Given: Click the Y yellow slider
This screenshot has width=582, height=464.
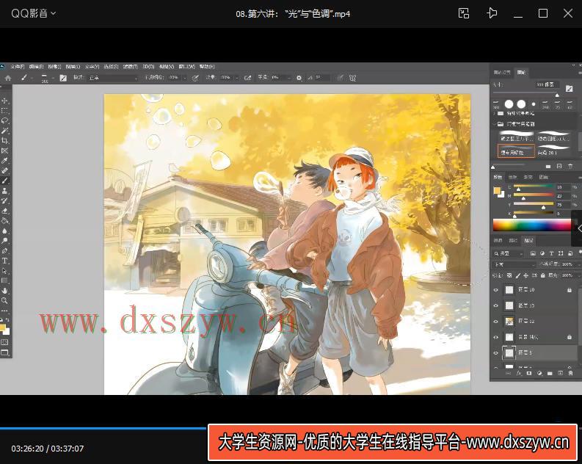Looking at the screenshot, I should (534, 205).
